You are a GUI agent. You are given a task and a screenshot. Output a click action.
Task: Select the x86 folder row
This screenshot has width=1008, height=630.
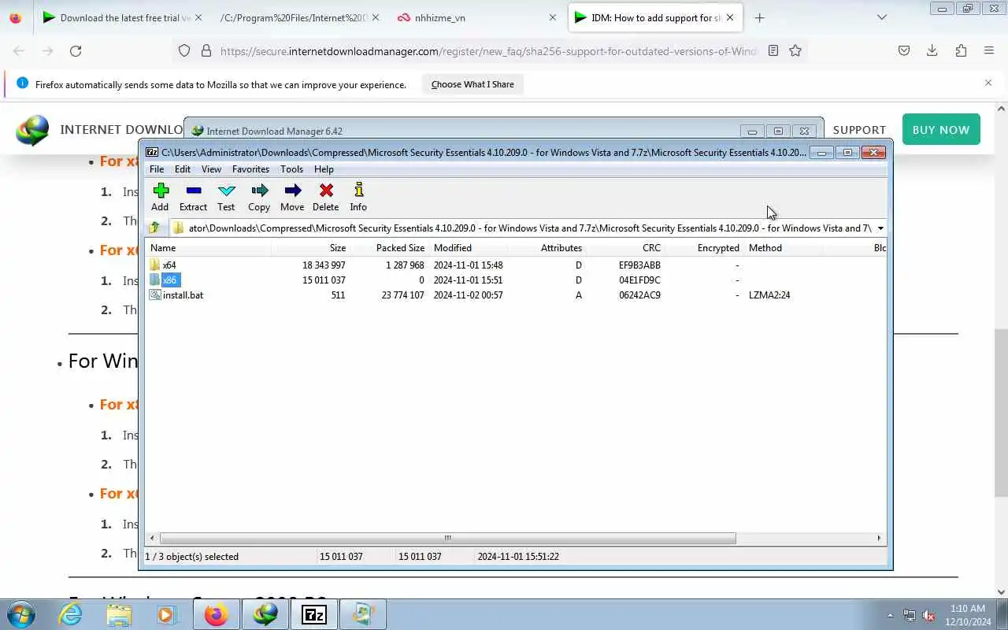pos(516,280)
